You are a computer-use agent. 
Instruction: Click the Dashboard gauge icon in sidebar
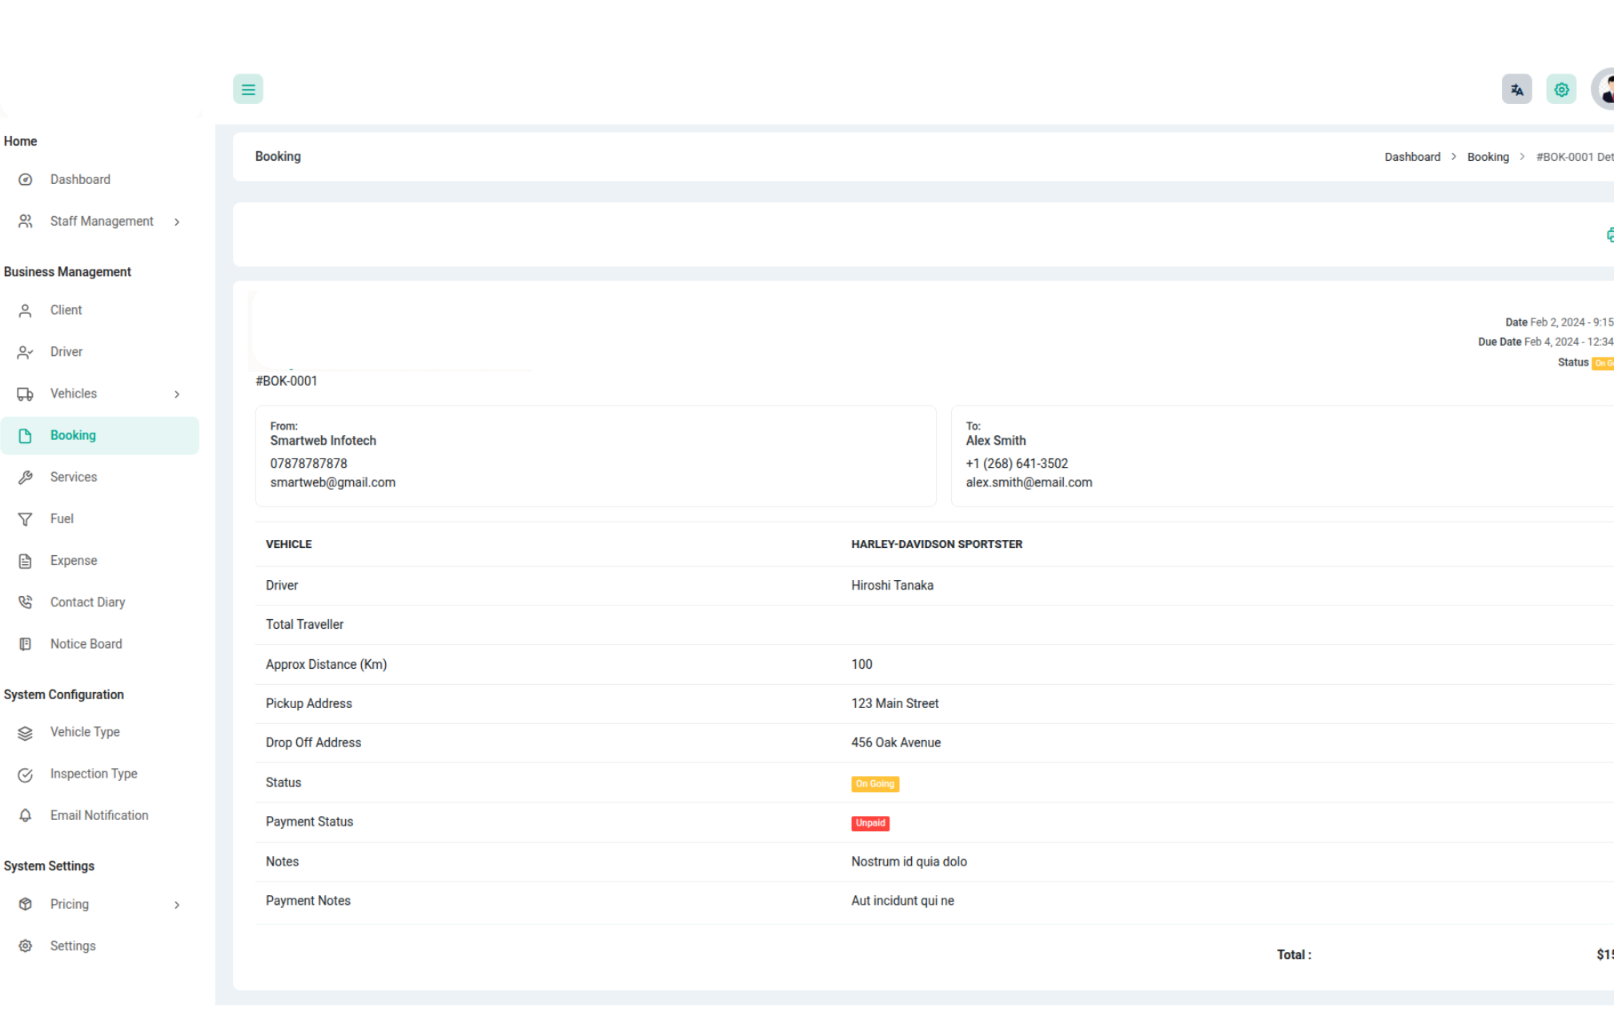[26, 180]
